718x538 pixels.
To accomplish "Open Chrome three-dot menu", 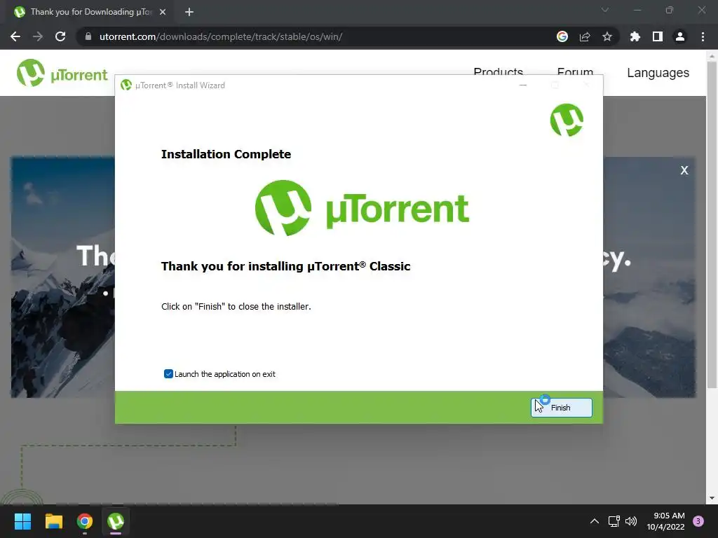I will [x=703, y=36].
